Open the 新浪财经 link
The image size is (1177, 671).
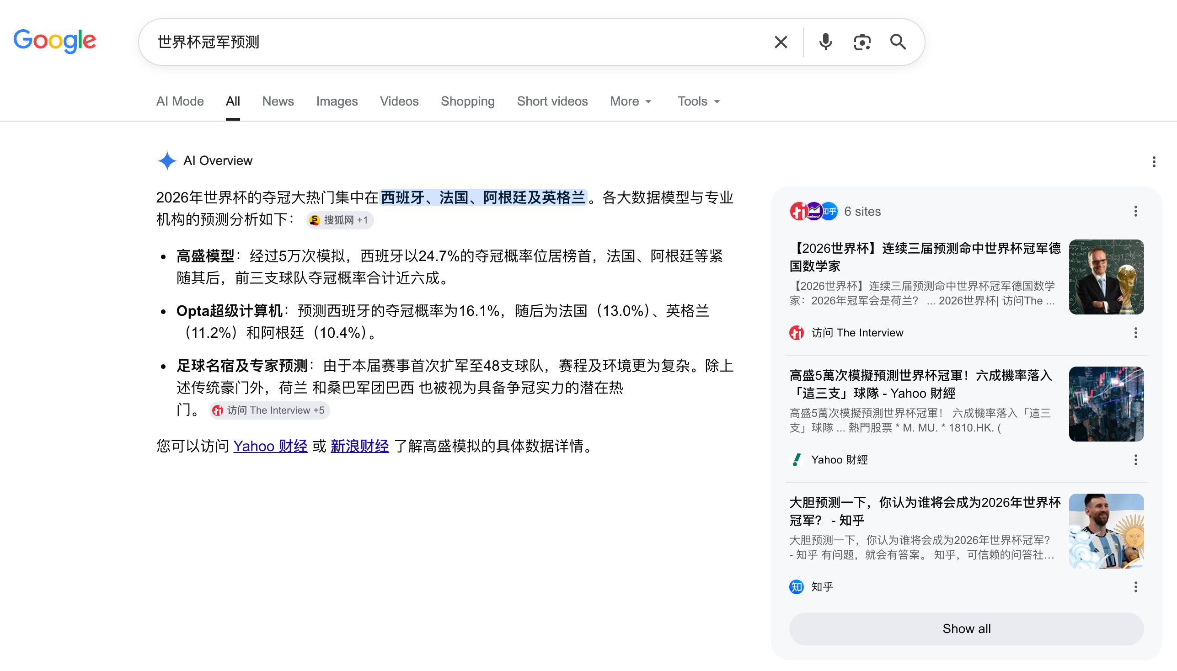pyautogui.click(x=359, y=447)
